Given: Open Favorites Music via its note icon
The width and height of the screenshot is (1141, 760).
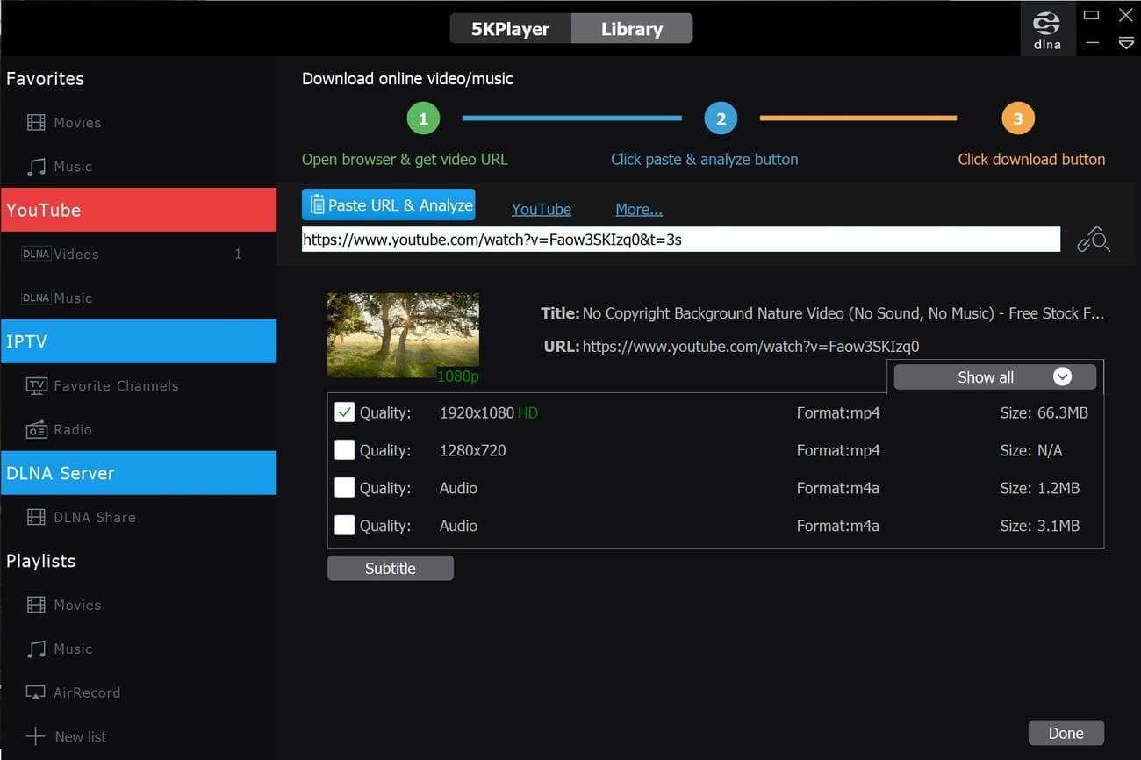Looking at the screenshot, I should [x=36, y=167].
